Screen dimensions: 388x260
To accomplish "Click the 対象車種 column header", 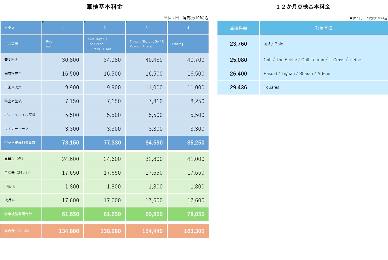I will click(324, 28).
